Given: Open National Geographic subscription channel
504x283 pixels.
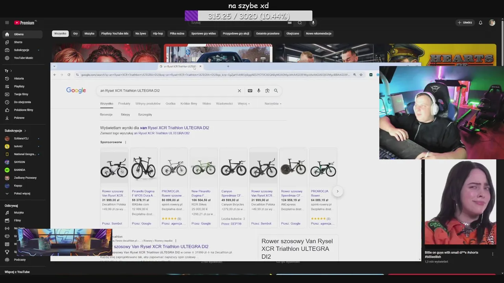Looking at the screenshot, I should pyautogui.click(x=22, y=154).
